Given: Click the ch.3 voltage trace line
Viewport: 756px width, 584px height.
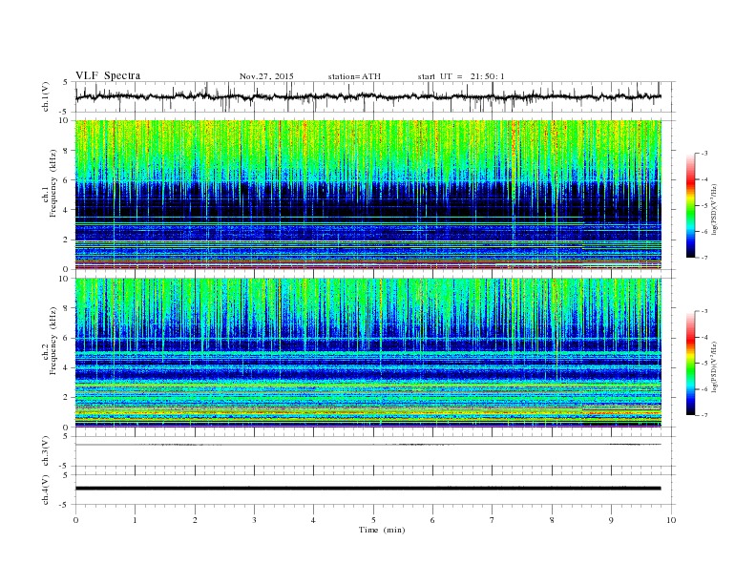Looking at the screenshot, I should coord(368,445).
